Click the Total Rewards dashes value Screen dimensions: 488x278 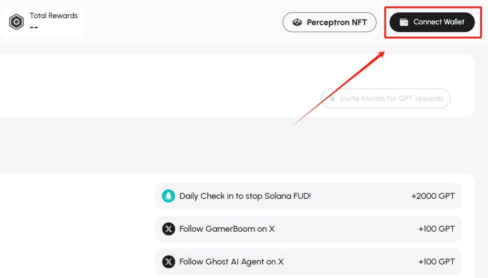(x=34, y=27)
